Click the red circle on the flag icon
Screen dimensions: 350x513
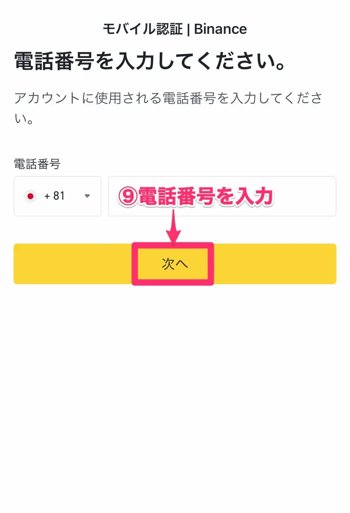[30, 196]
